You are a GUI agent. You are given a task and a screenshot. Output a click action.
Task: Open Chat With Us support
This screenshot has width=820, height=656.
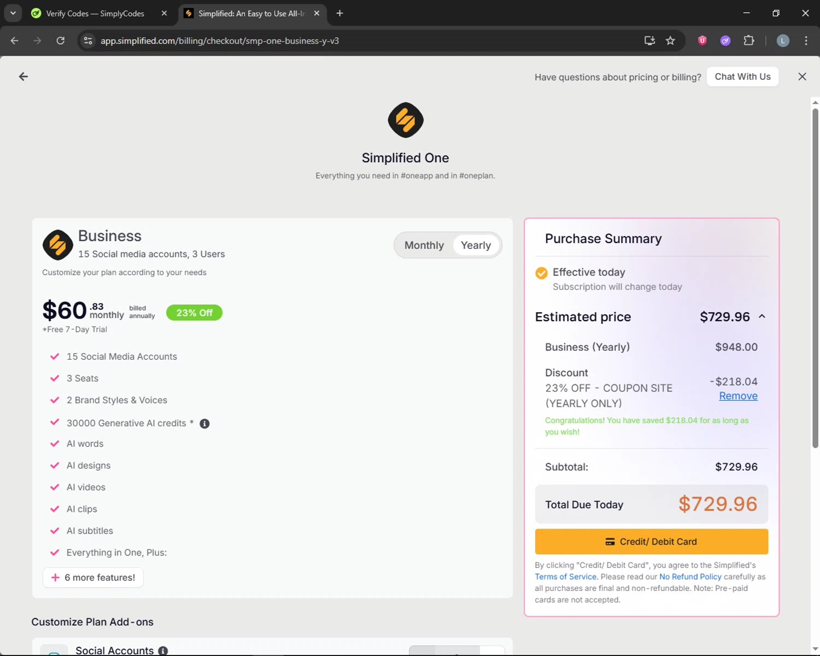[x=742, y=77]
